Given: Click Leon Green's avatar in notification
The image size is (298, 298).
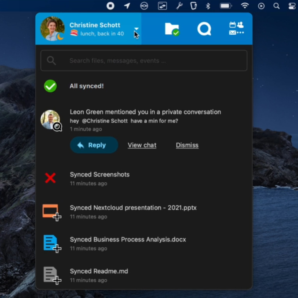Looking at the screenshot, I should click(50, 120).
